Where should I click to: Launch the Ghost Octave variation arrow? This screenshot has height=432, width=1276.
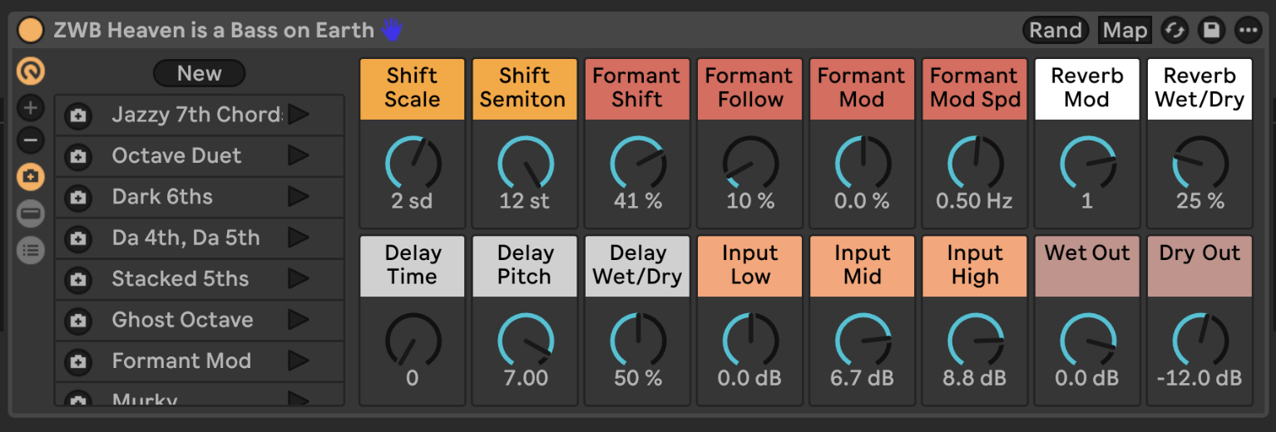click(299, 320)
